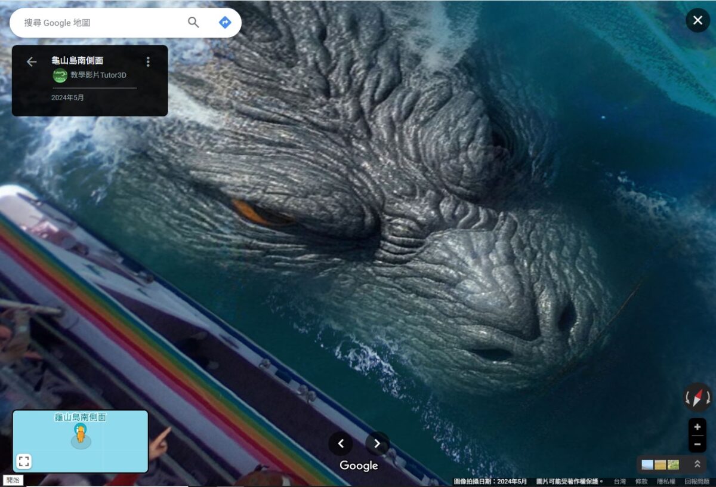This screenshot has height=487, width=716.
Task: Zoom in with the plus button
Action: [x=697, y=427]
